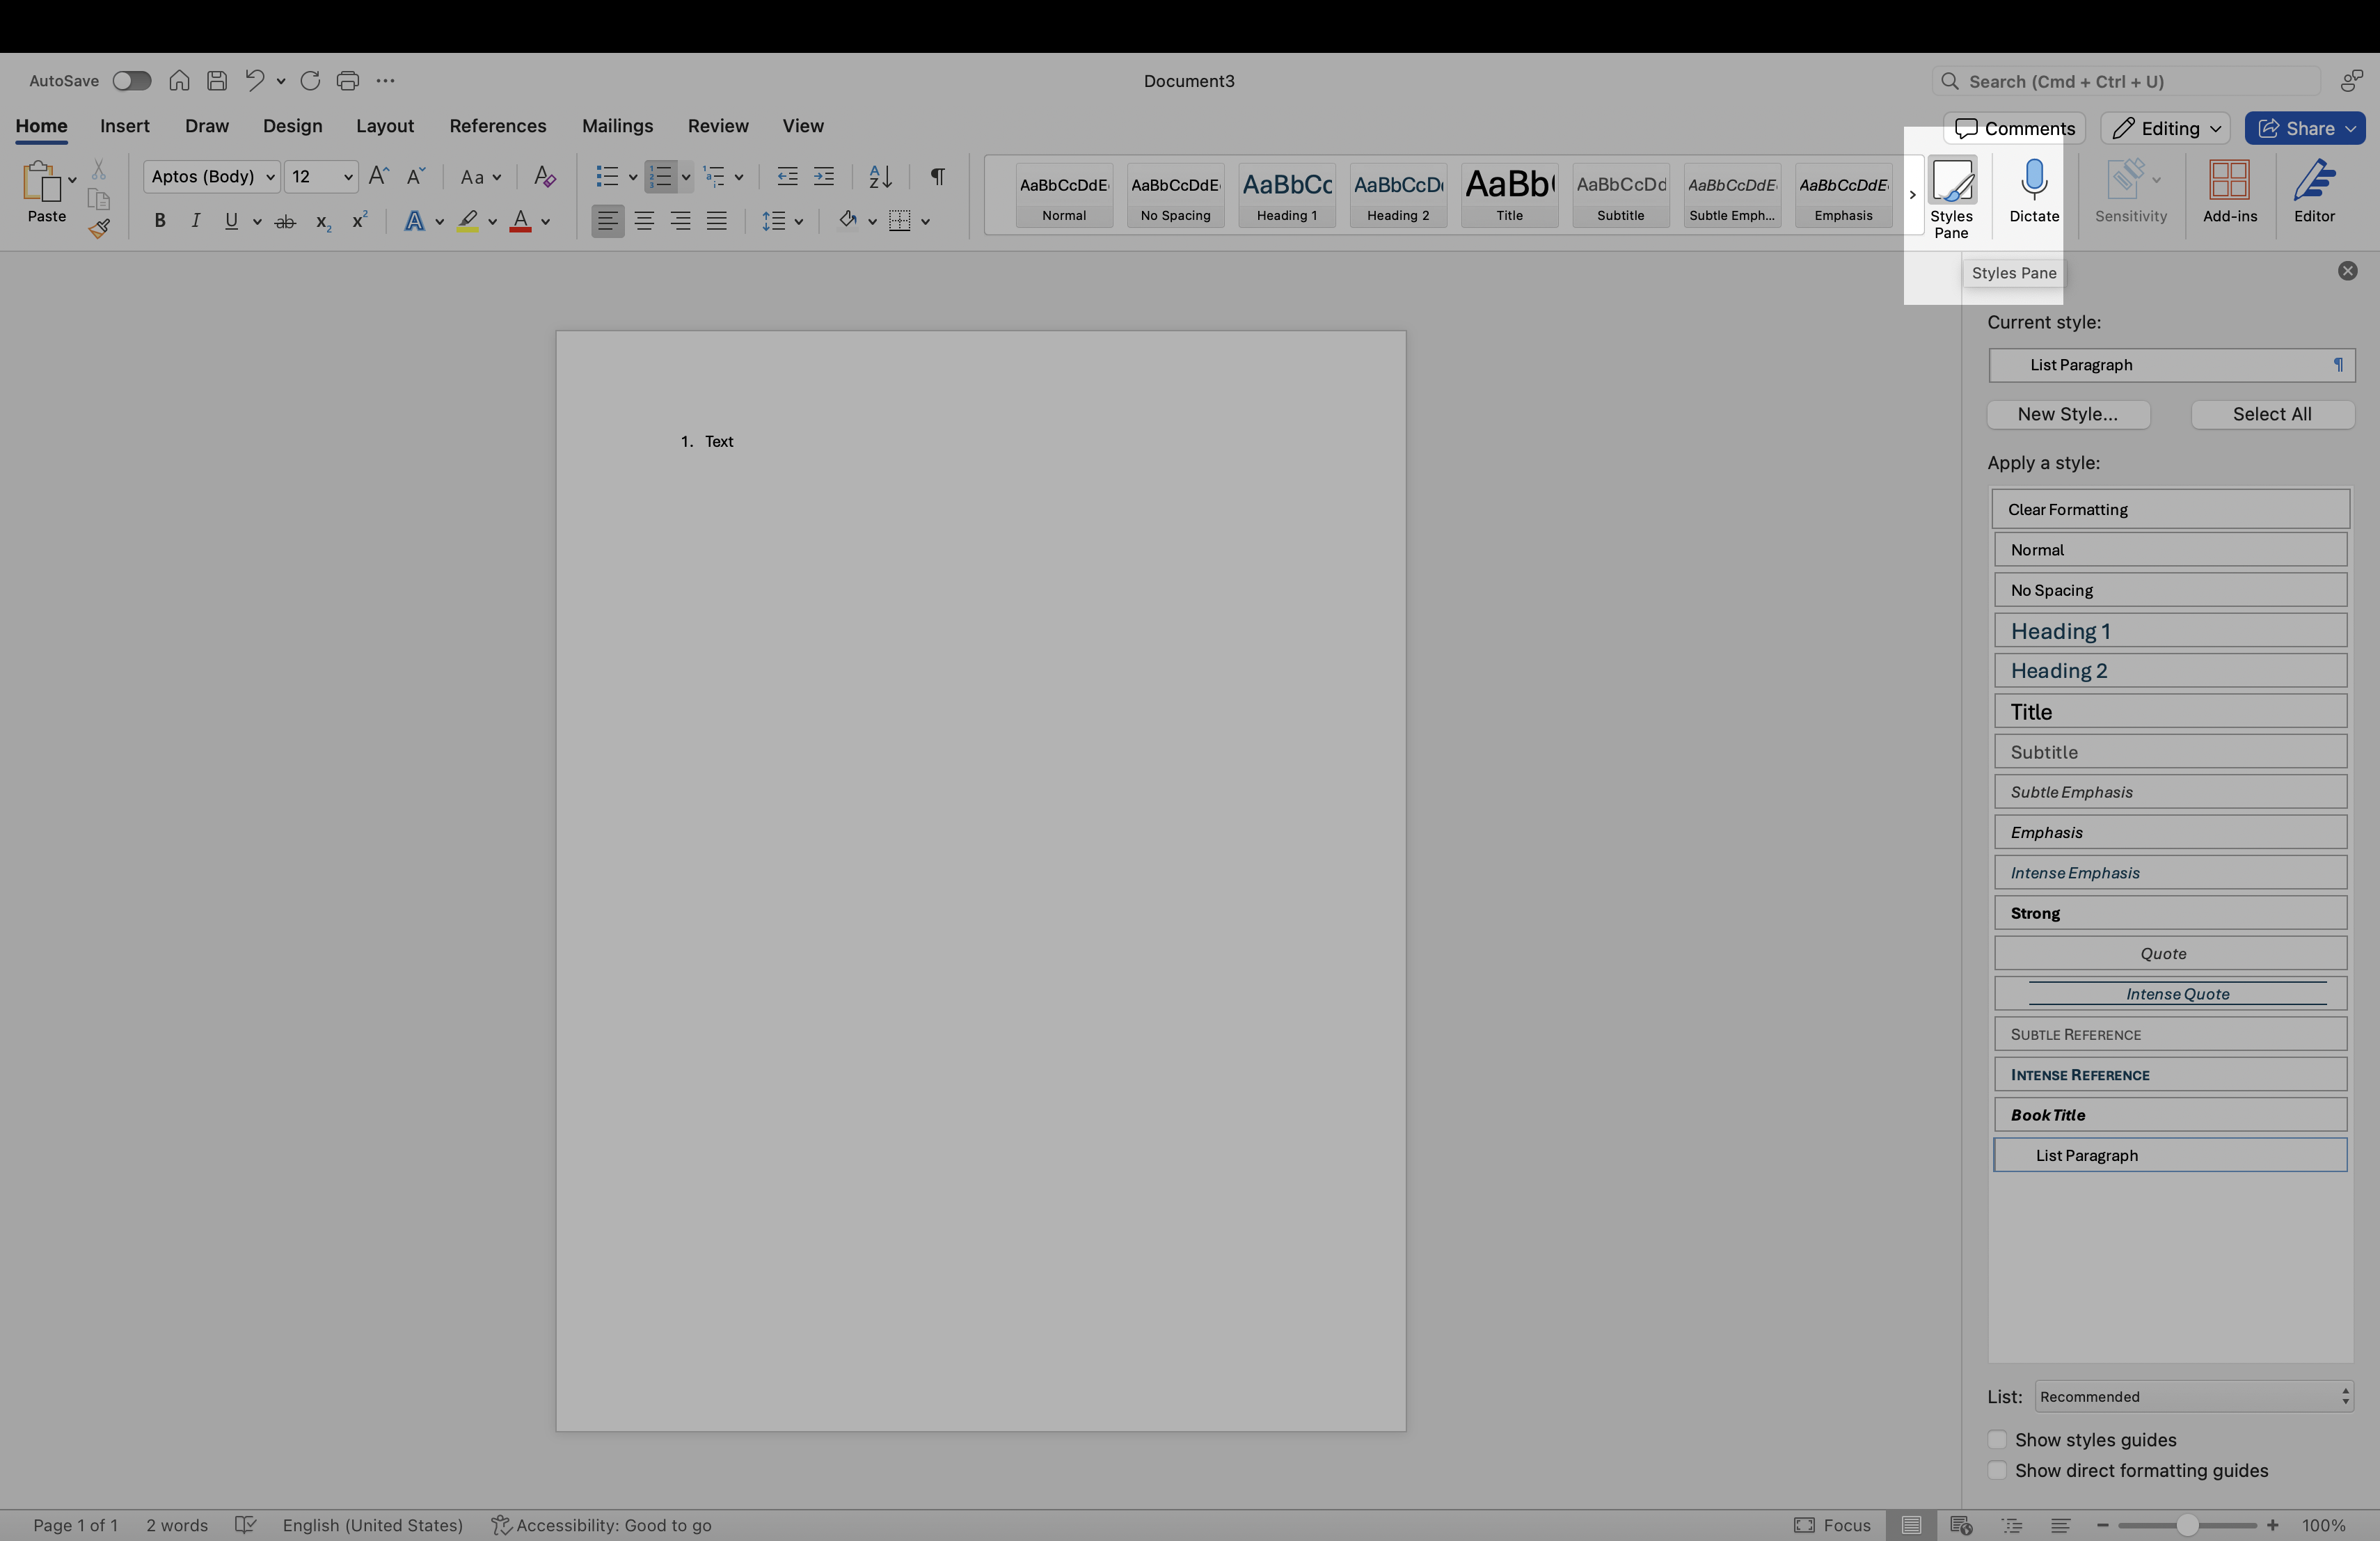Toggle the show paragraph marks icon
The width and height of the screenshot is (2380, 1541).
[937, 177]
